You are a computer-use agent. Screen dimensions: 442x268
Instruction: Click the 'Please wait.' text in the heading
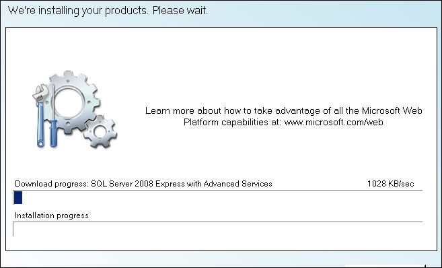click(x=180, y=11)
